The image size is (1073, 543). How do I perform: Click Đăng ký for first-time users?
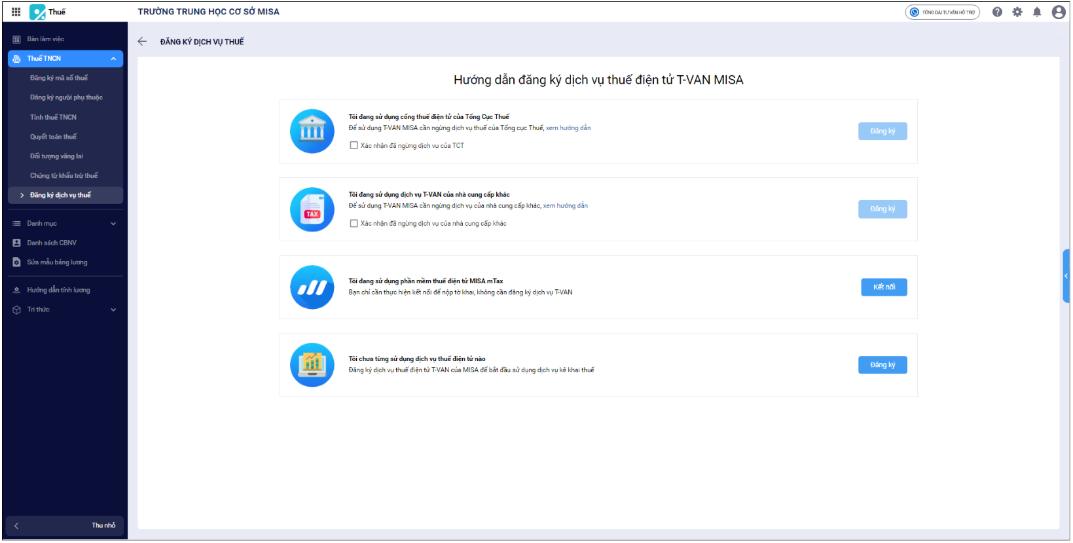click(x=882, y=365)
